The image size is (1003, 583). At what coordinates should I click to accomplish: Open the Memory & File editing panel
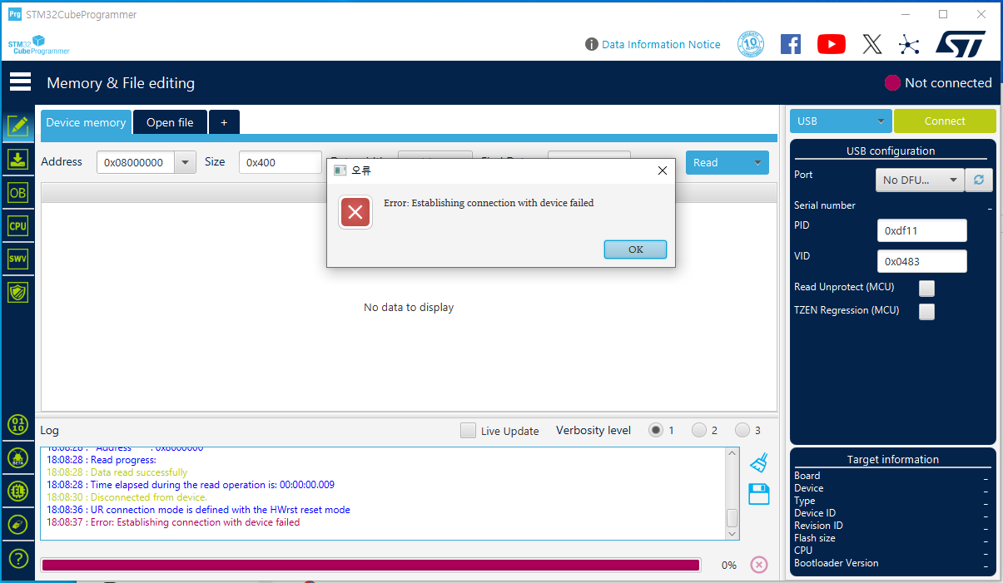(x=18, y=126)
